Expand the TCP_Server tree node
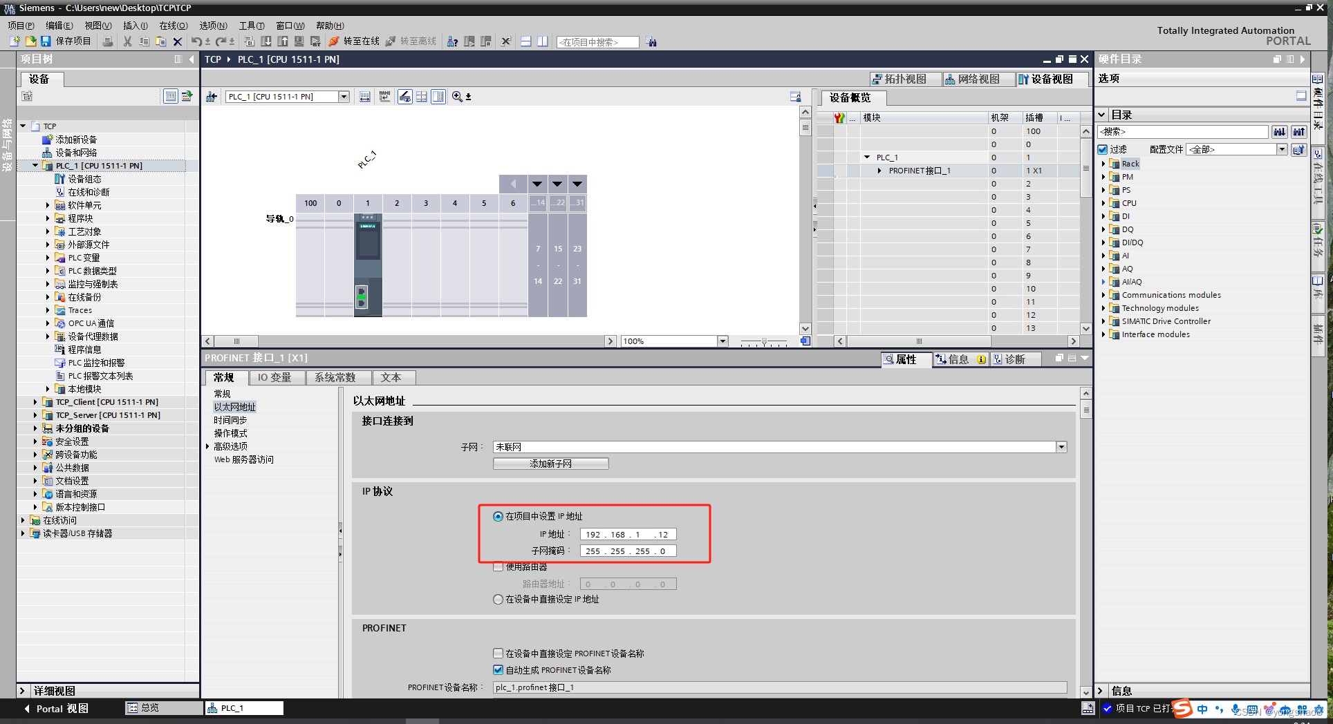The image size is (1333, 724). click(35, 415)
